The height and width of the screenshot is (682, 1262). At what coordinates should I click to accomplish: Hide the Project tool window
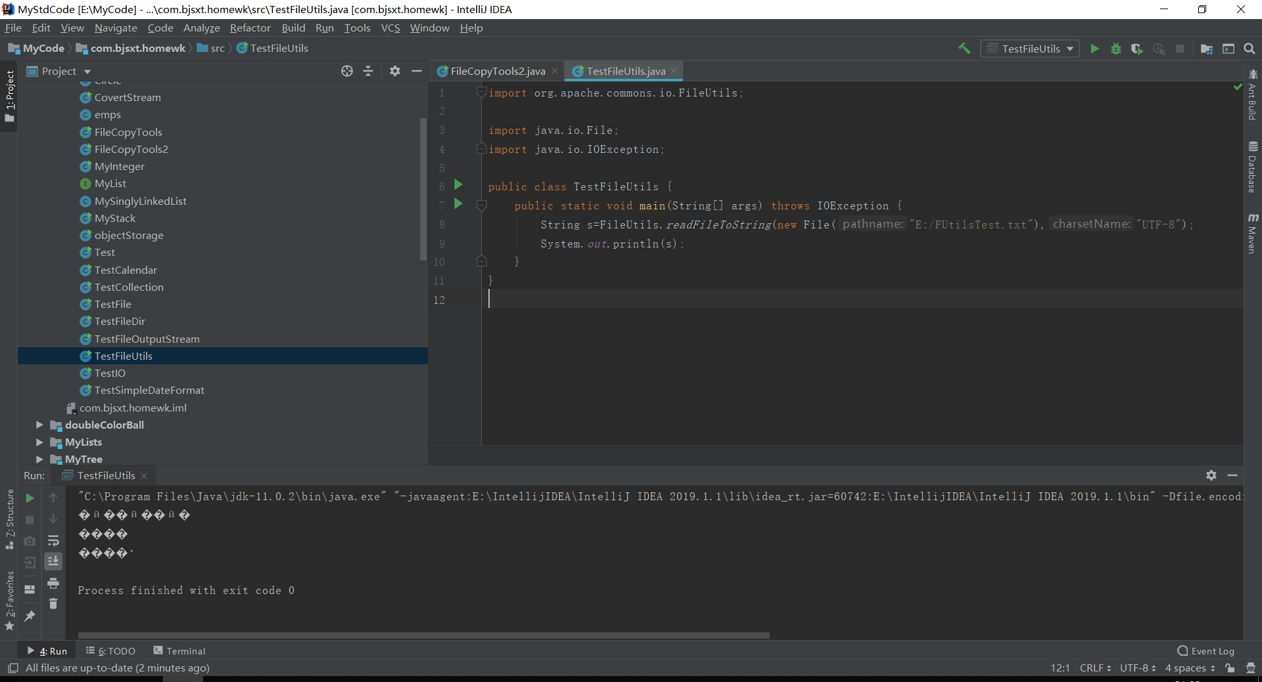tap(416, 71)
